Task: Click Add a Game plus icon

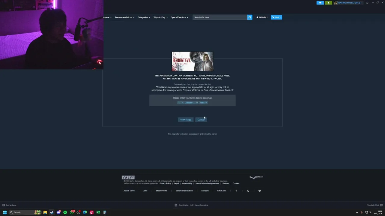Action: (4, 205)
